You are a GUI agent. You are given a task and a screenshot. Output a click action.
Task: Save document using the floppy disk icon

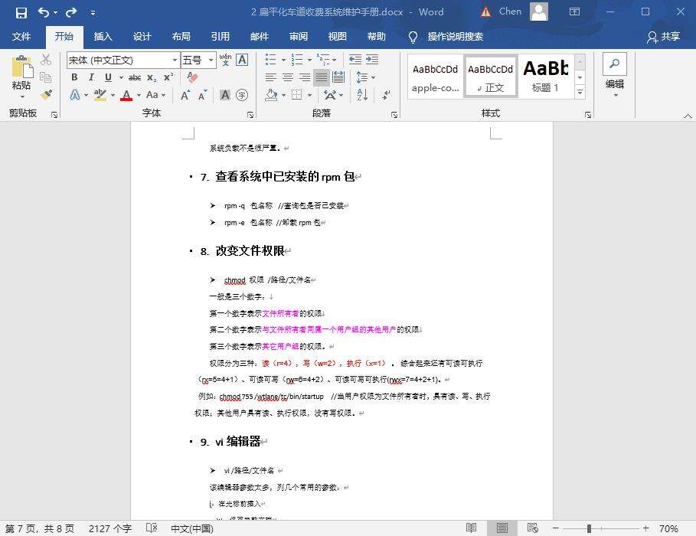[21, 12]
